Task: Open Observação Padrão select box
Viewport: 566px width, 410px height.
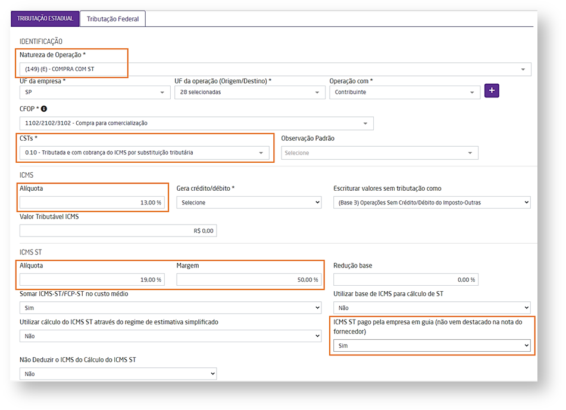Action: point(380,153)
